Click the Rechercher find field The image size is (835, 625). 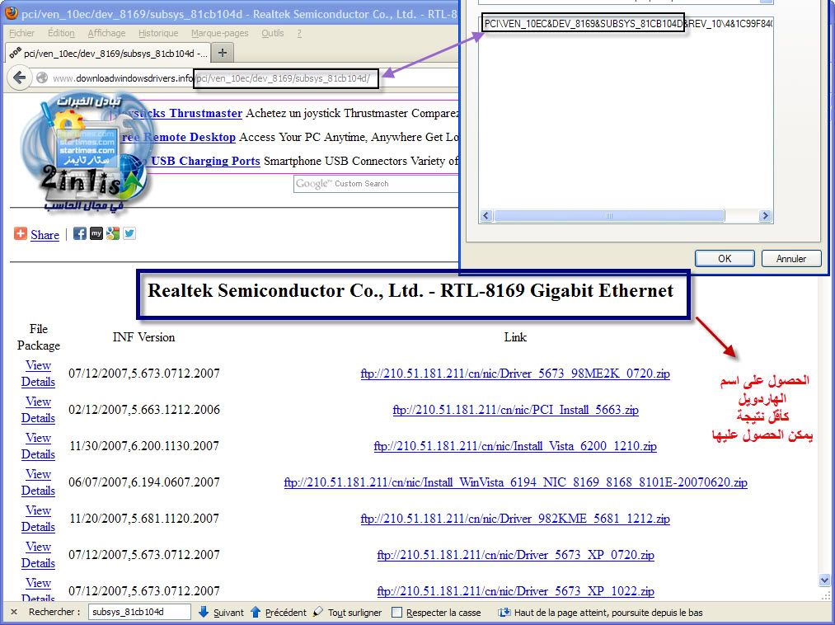[x=139, y=612]
